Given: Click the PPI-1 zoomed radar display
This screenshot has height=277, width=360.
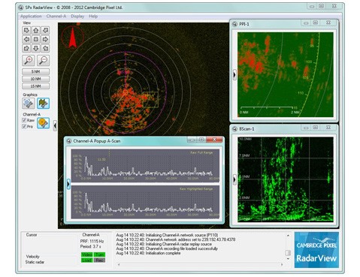Looking at the screenshot, I should tap(286, 74).
